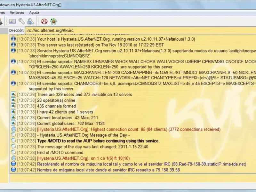The height and width of the screenshot is (192, 256).
Task: Click the text 'Your host is Hysteria.US.AfterNET.Org'
Action: tap(74, 39)
